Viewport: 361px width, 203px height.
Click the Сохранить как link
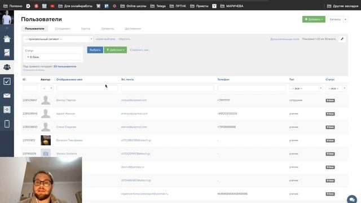click(140, 50)
